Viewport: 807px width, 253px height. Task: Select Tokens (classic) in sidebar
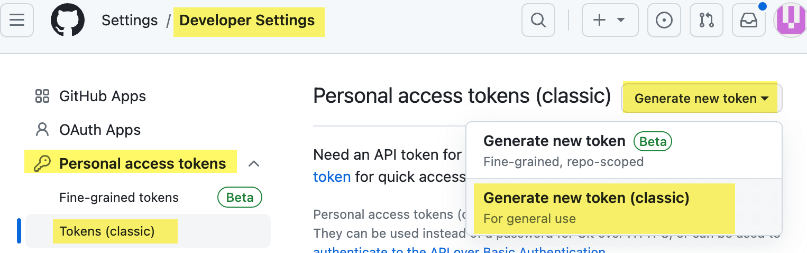(107, 231)
